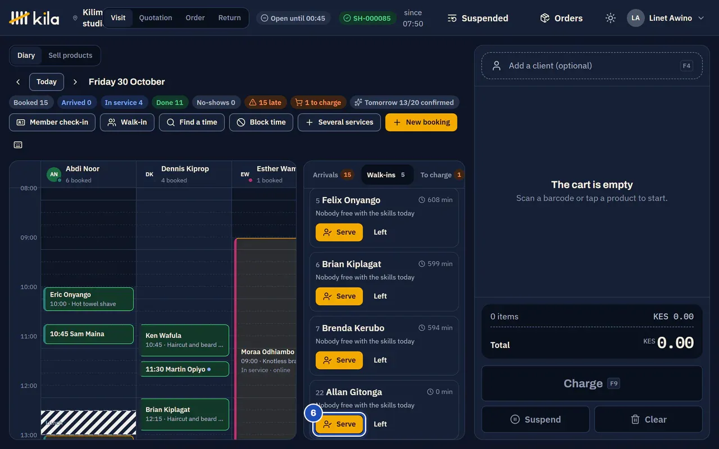719x449 pixels.
Task: Filter by the In service 4 chip
Action: [124, 103]
